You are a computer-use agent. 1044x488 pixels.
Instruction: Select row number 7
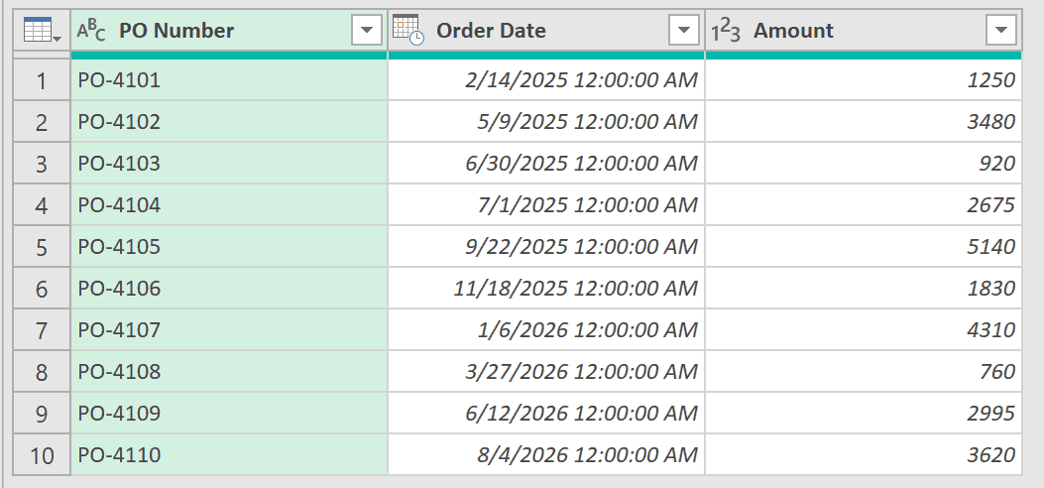42,329
